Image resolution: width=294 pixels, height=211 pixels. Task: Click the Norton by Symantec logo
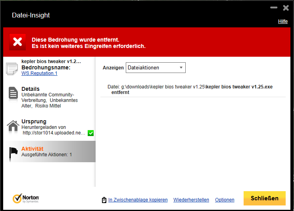coord(26,198)
